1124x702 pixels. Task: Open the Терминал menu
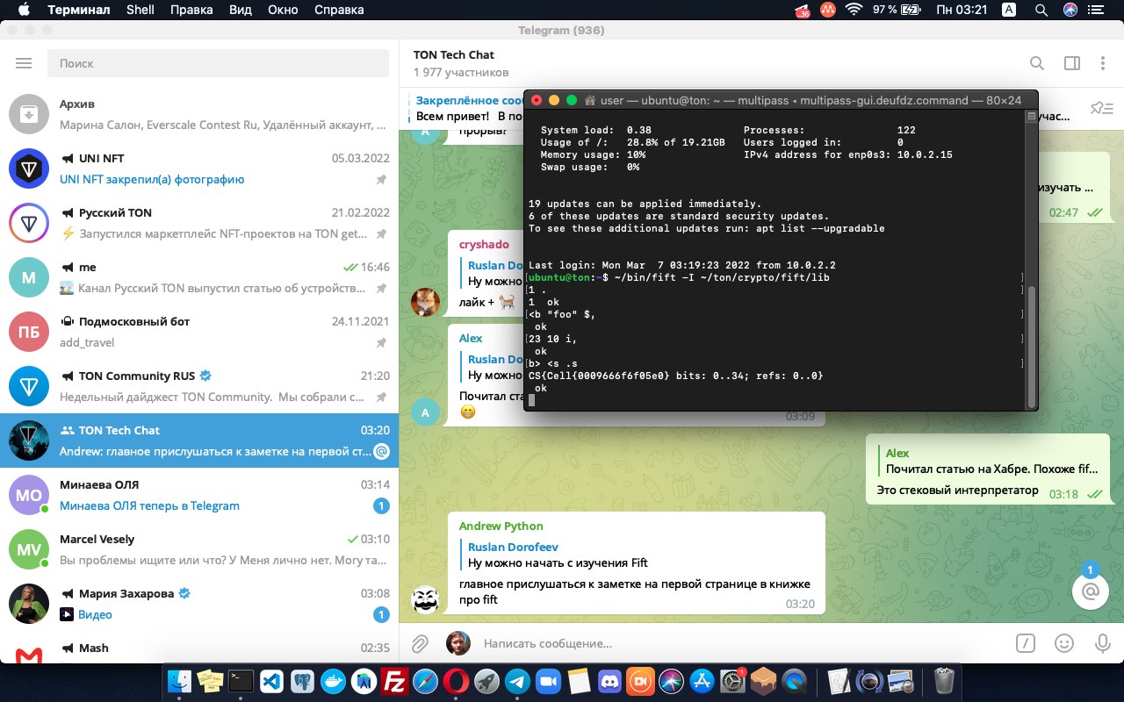tap(79, 10)
